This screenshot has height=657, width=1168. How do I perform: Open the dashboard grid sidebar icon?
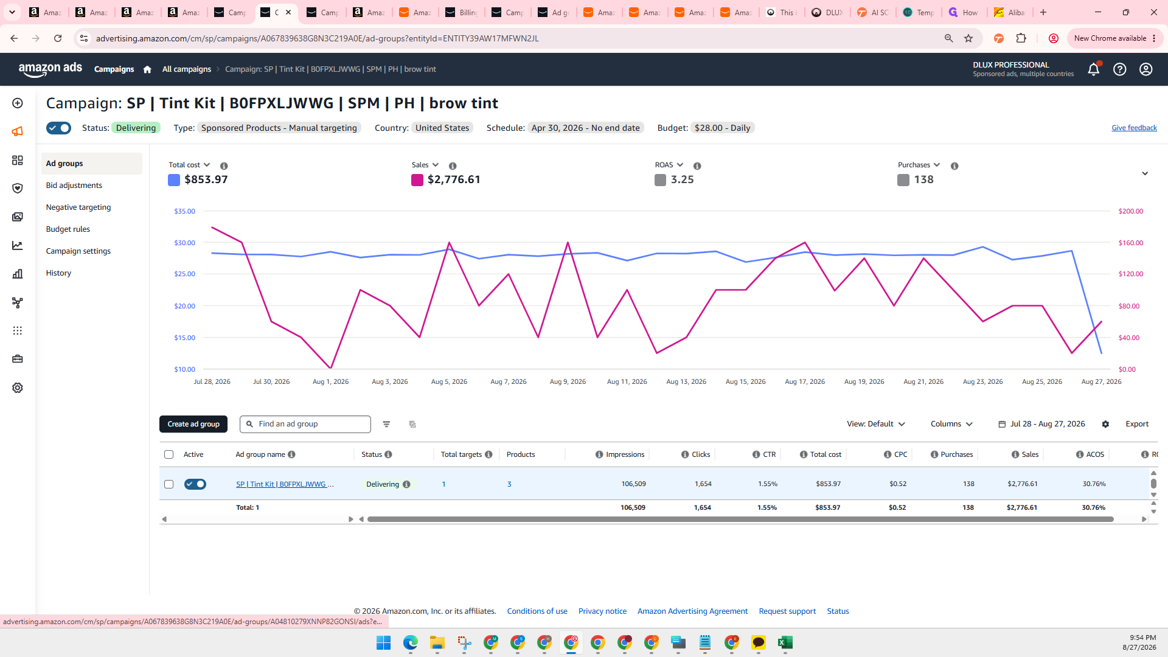pos(18,160)
